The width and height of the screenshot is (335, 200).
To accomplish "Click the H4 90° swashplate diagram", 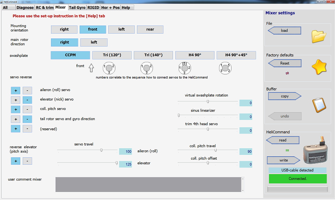I will coord(184,68).
